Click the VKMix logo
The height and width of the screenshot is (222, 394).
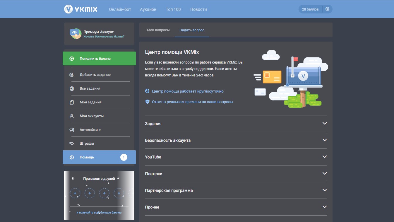[x=81, y=9]
